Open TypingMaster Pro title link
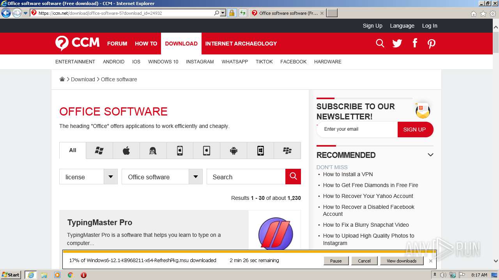The height and width of the screenshot is (280, 499). (100, 222)
